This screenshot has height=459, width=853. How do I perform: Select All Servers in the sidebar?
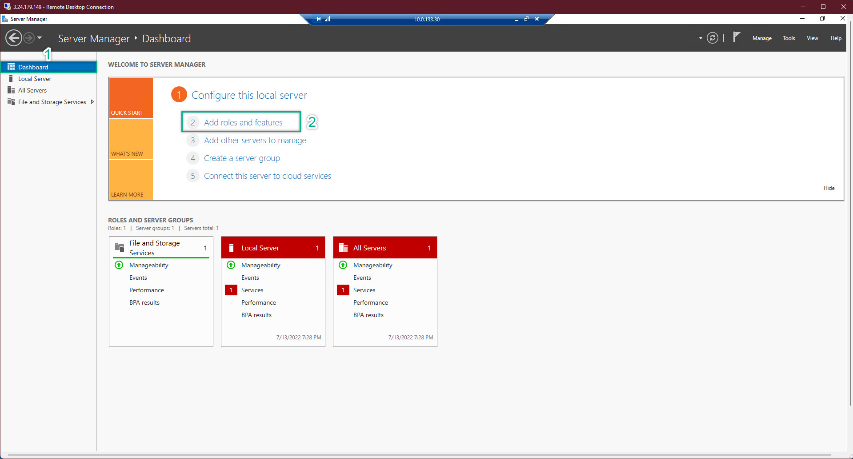click(48, 90)
